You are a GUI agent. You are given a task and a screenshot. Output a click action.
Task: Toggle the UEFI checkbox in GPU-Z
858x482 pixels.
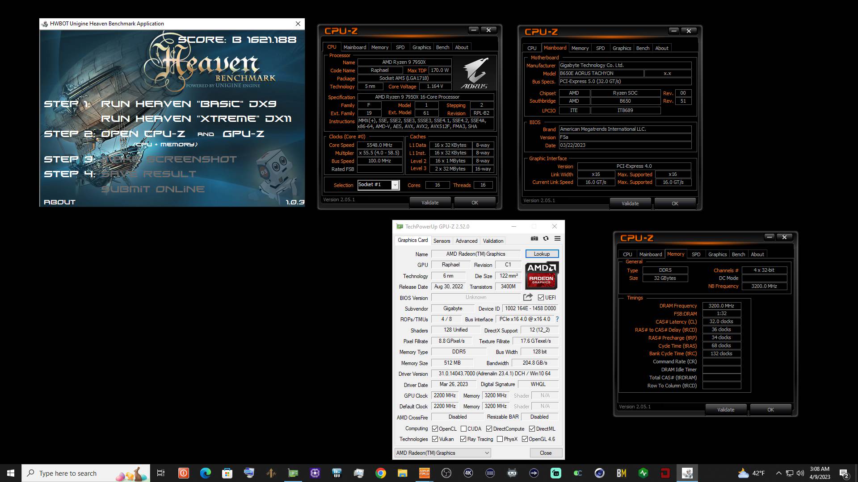(541, 298)
